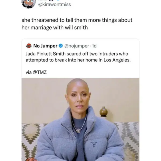This screenshot has width=161, height=161.
Task: Click the No Jumper basketball logo avatar
Action: tap(29, 46)
